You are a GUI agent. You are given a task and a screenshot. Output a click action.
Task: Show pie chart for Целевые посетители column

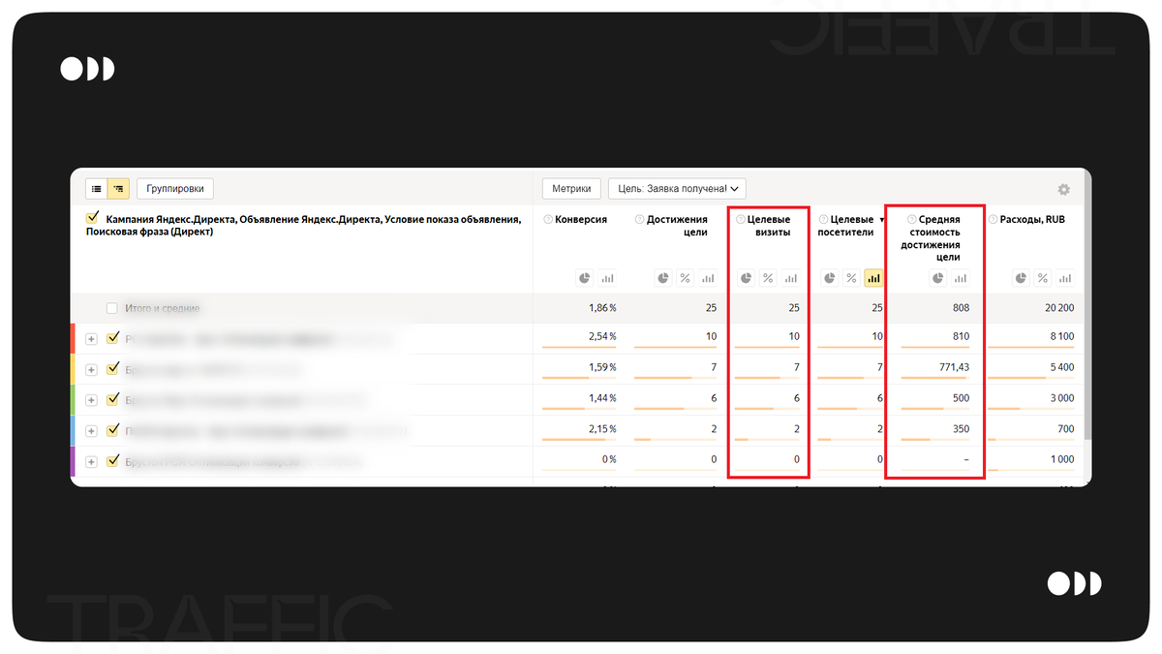pos(830,278)
